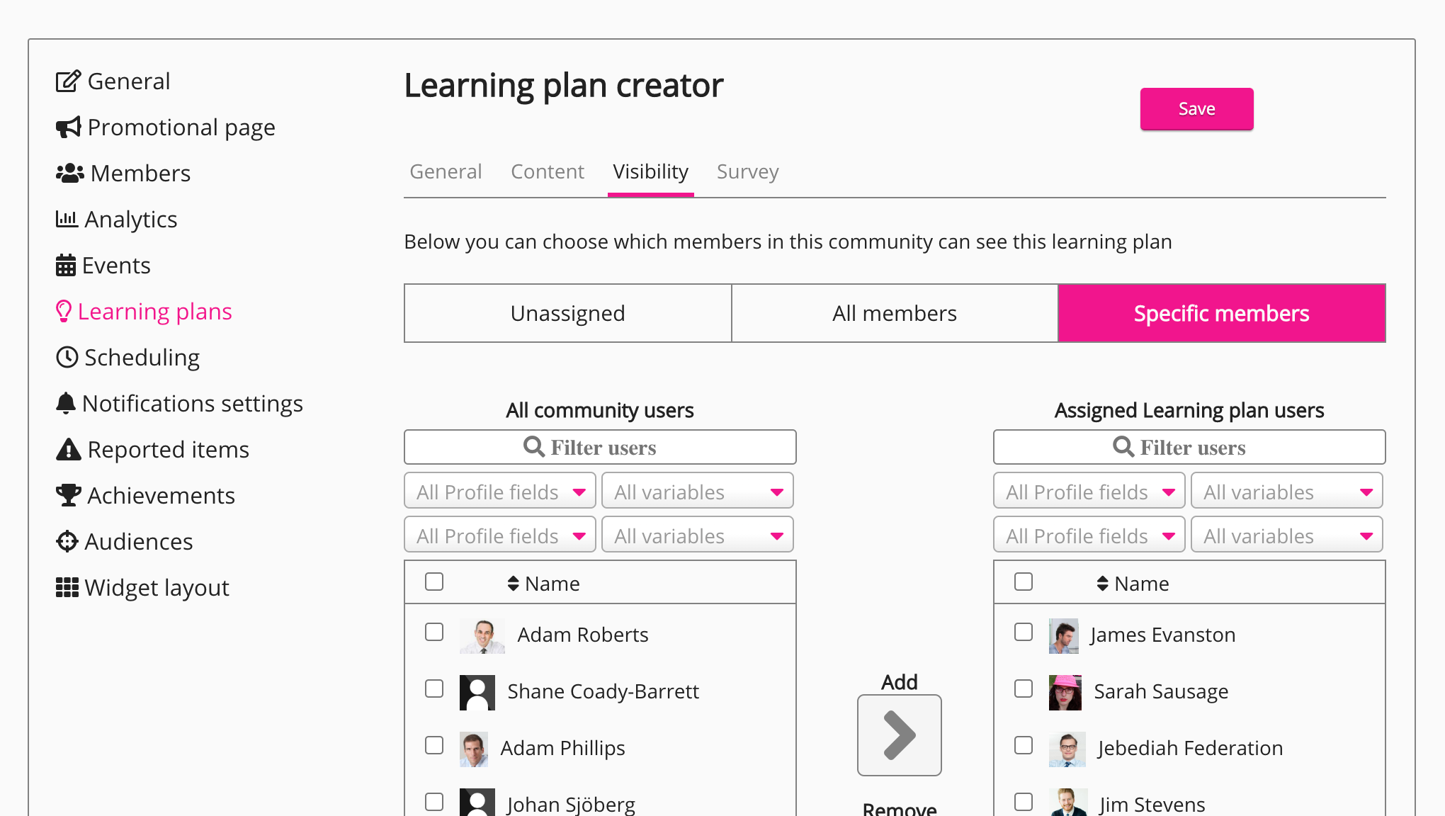Open the General settings via pencil icon
This screenshot has width=1445, height=816.
tap(67, 80)
